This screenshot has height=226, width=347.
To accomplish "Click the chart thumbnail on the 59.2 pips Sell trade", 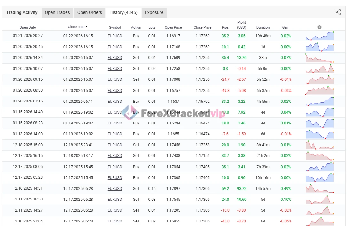I will pyautogui.click(x=319, y=188).
